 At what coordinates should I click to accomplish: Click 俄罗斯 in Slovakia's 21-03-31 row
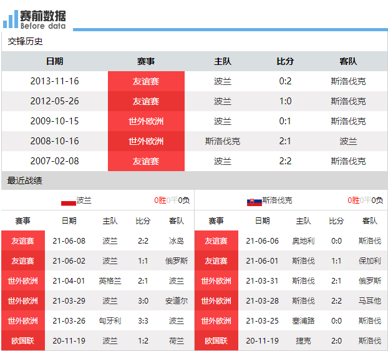pos(370,281)
